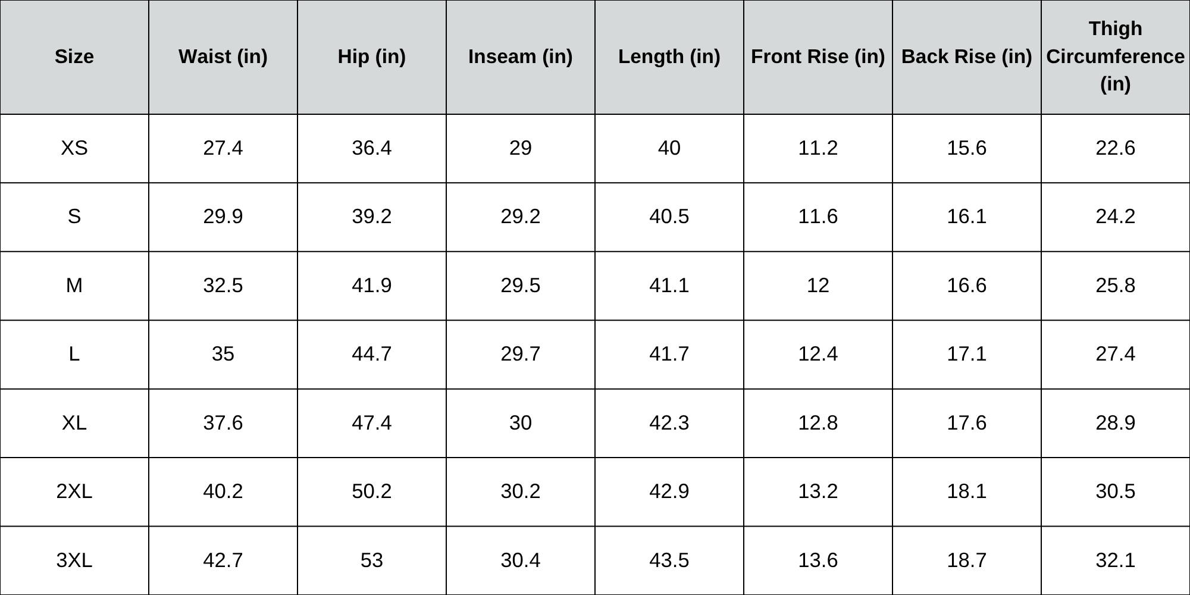
Task: Select the Front Rise (in) header
Action: [x=818, y=57]
